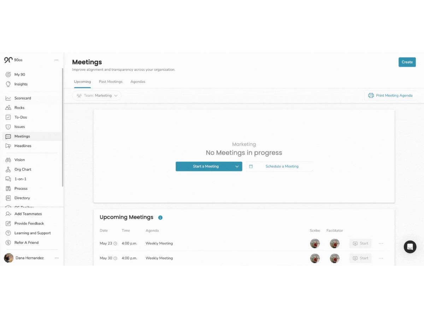Expand the Start a Meeting dropdown arrow
424x318 pixels.
coord(237,166)
